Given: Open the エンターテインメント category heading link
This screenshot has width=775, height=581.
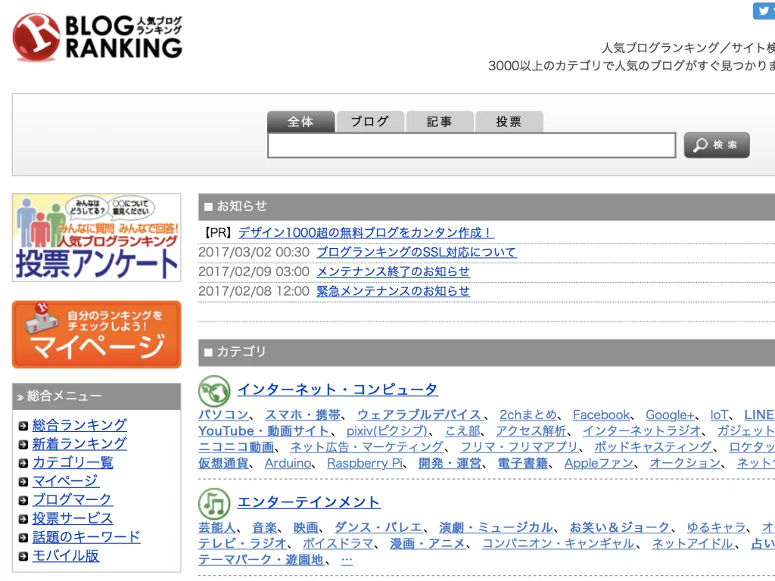Looking at the screenshot, I should [309, 502].
